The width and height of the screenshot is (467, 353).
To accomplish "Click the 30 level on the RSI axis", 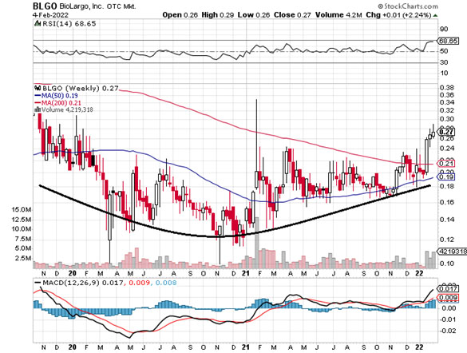I will 444,62.
